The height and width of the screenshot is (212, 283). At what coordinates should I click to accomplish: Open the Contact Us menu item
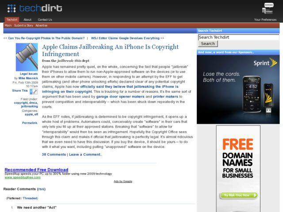(x=45, y=19)
